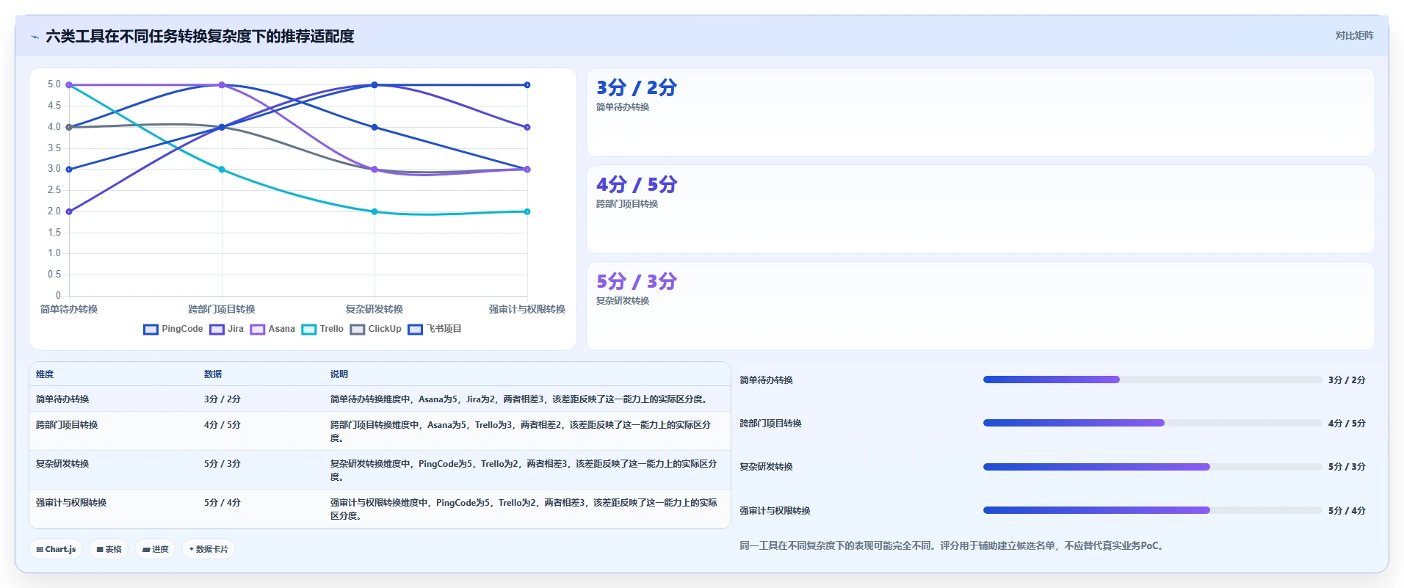Viewport: 1404px width, 588px height.
Task: Open the 4分 / 5分 data card
Action: click(980, 209)
